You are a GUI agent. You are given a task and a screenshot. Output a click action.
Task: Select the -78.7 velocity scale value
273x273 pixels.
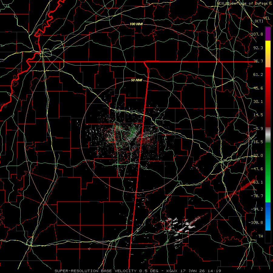click(x=257, y=196)
